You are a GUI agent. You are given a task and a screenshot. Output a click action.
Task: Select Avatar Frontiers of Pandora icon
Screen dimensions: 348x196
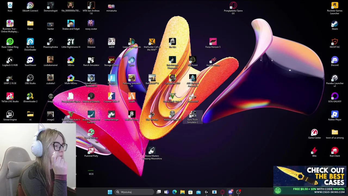[91, 117]
